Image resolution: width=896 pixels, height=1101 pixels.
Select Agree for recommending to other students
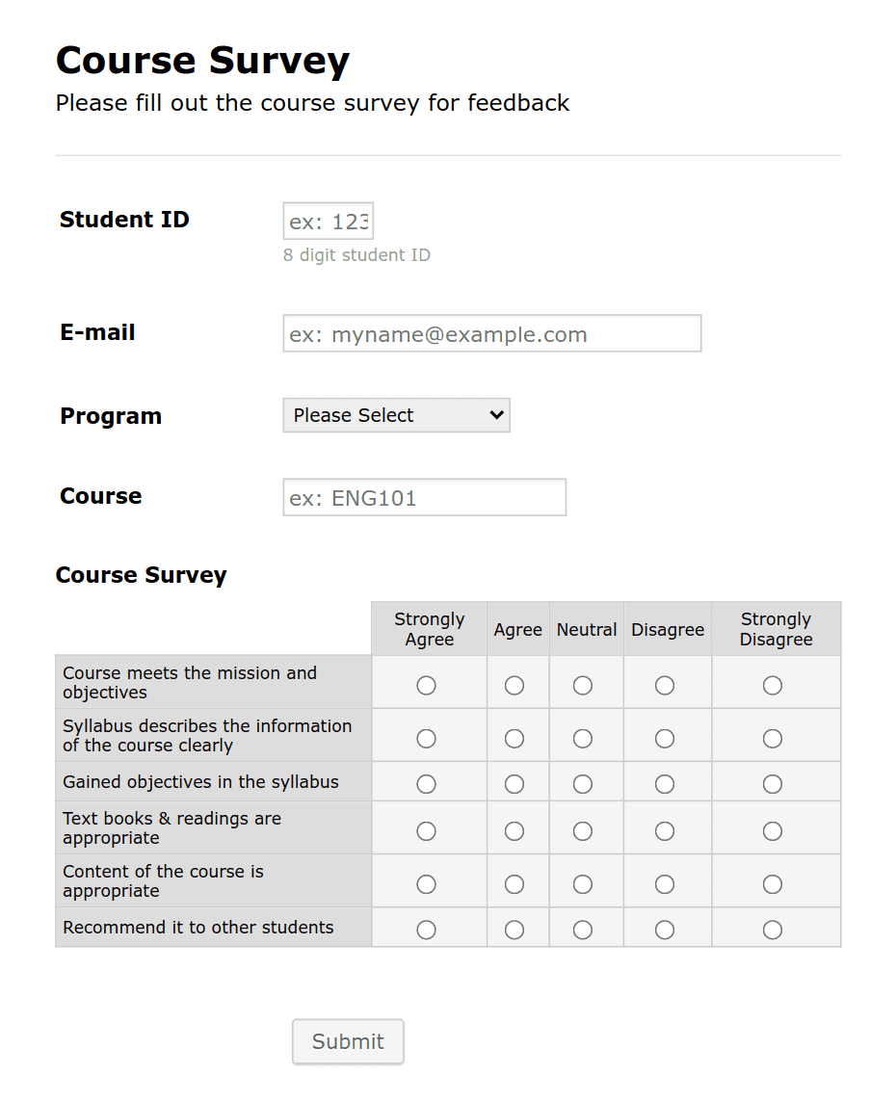coord(514,929)
